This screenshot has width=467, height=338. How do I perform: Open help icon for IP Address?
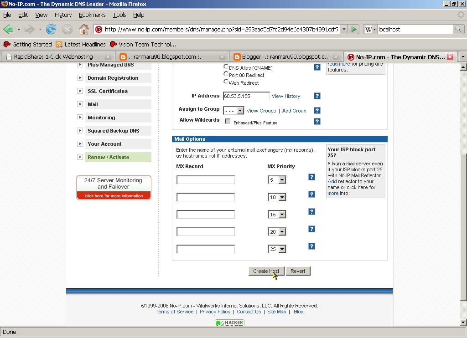pos(317,96)
